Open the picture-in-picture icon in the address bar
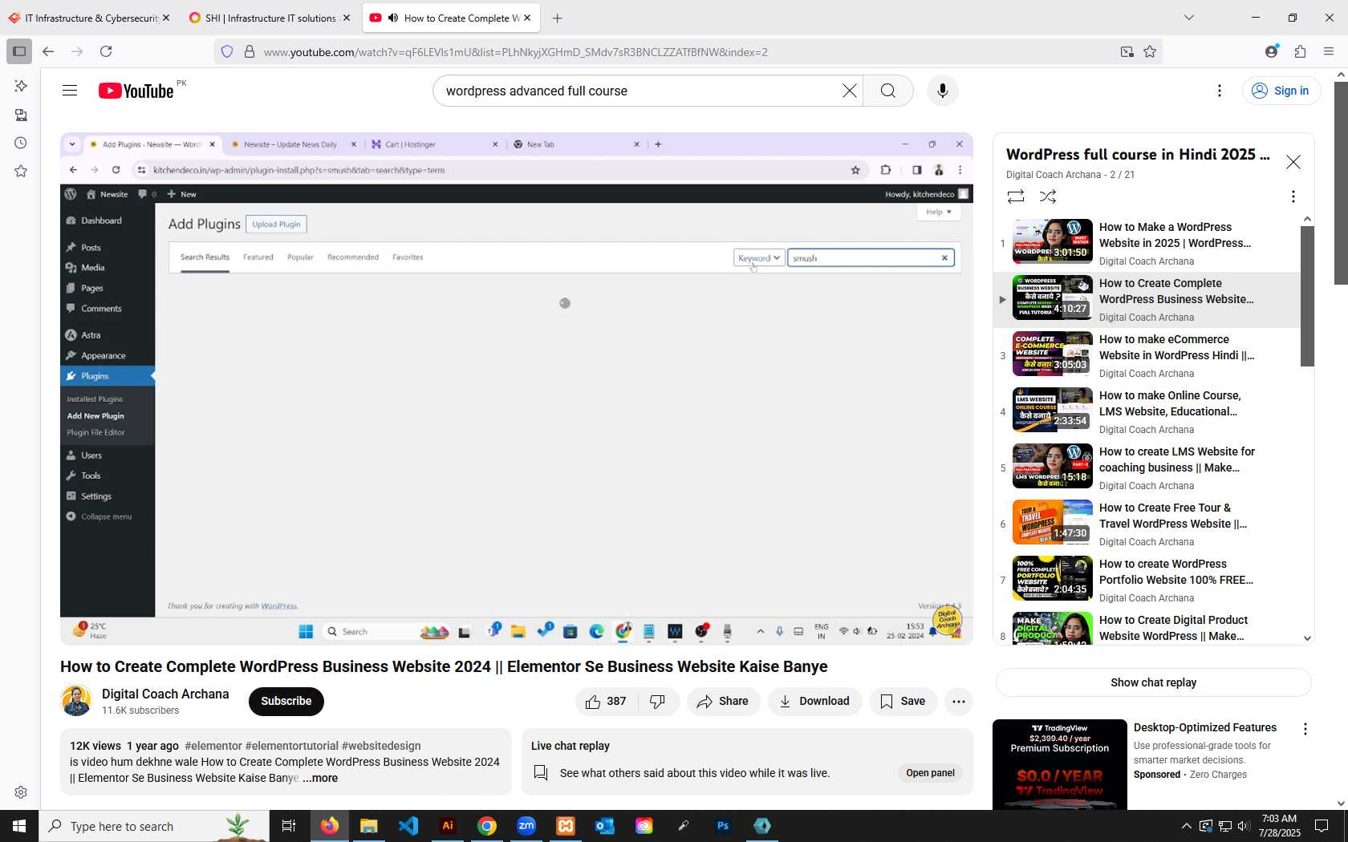This screenshot has width=1348, height=842. tap(1127, 51)
